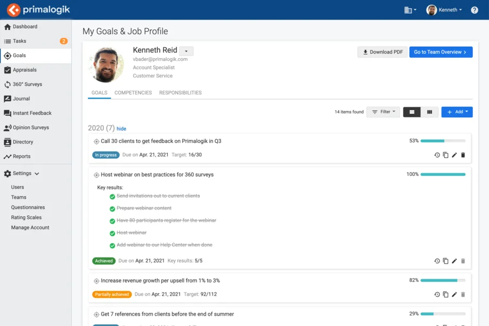Image resolution: width=489 pixels, height=326 pixels.
Task: Switch to list view layout
Action: (411, 112)
